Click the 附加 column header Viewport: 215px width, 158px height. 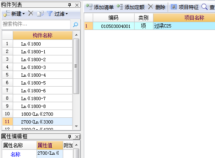coord(68,145)
